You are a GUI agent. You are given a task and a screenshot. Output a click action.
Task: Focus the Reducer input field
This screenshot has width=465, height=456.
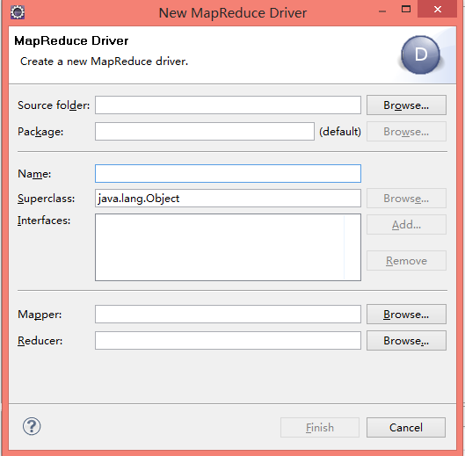(x=228, y=340)
